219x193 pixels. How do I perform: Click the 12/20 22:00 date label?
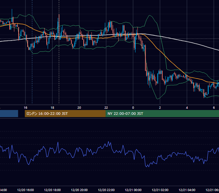(106, 190)
